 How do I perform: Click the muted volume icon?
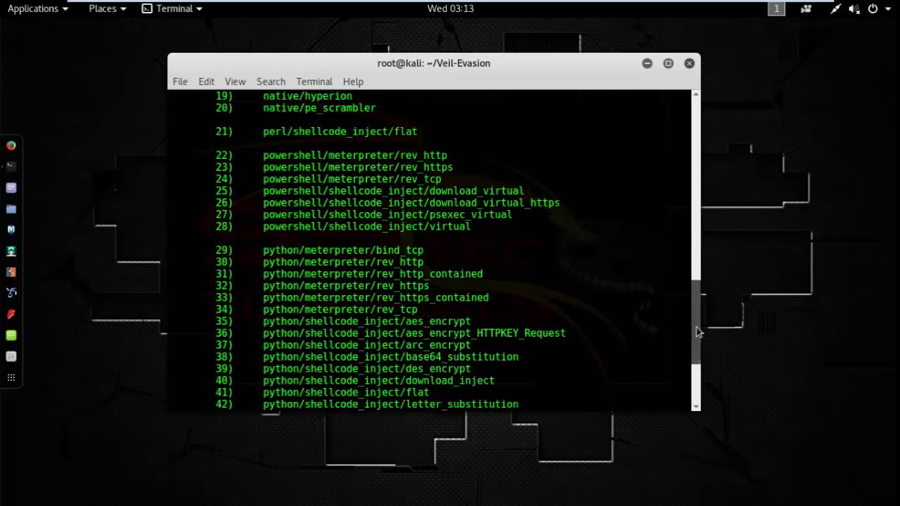pos(854,8)
